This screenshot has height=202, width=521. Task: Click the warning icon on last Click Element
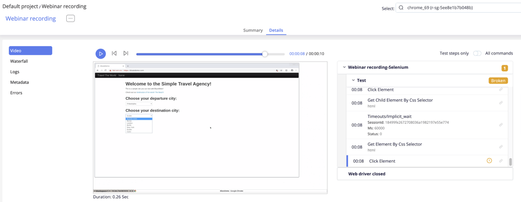(x=489, y=160)
